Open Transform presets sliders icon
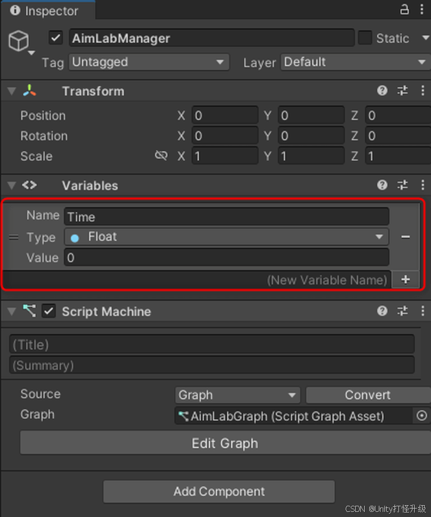This screenshot has width=431, height=517. pos(402,90)
